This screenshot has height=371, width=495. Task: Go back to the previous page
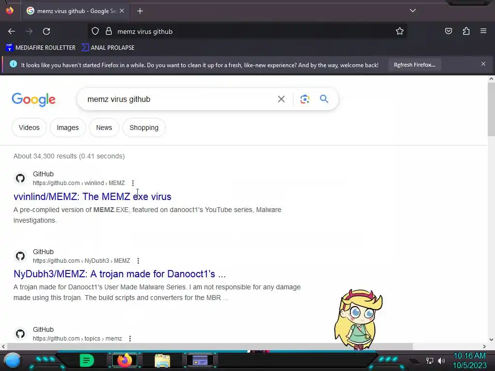tap(12, 31)
